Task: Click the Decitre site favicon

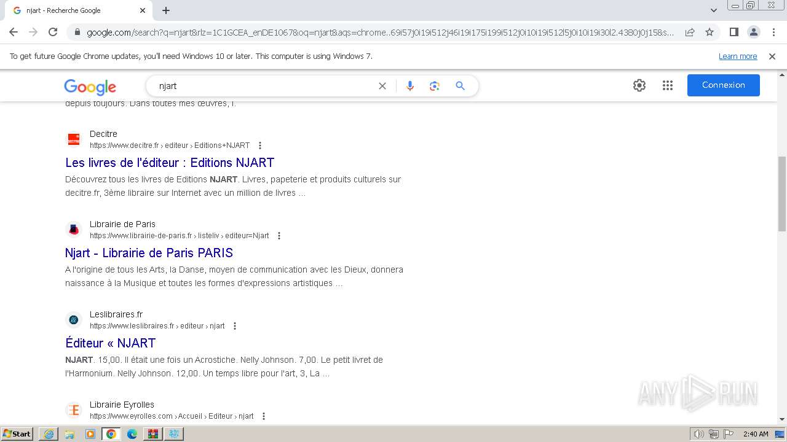Action: (74, 139)
